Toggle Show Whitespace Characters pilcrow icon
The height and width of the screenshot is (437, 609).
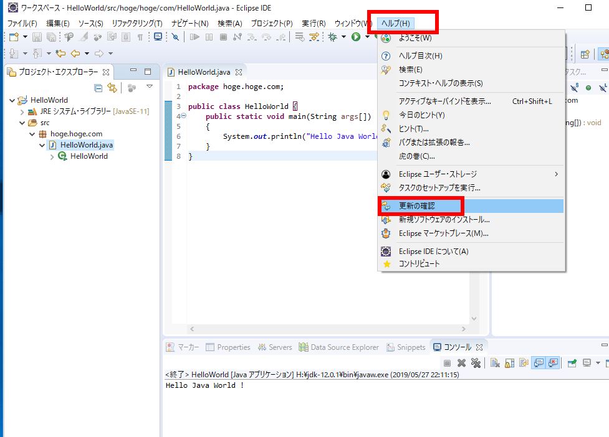coord(140,37)
